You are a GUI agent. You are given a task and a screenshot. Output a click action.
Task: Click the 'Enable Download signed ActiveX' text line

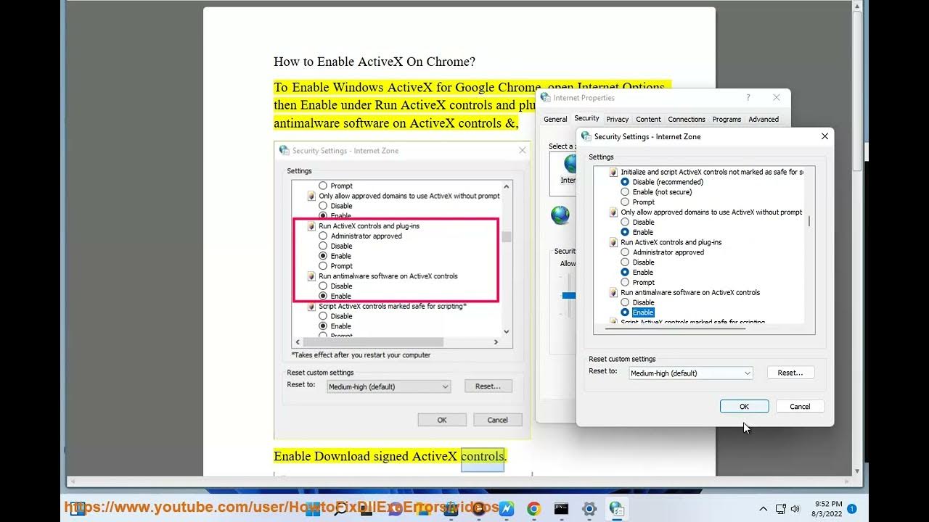click(x=390, y=456)
